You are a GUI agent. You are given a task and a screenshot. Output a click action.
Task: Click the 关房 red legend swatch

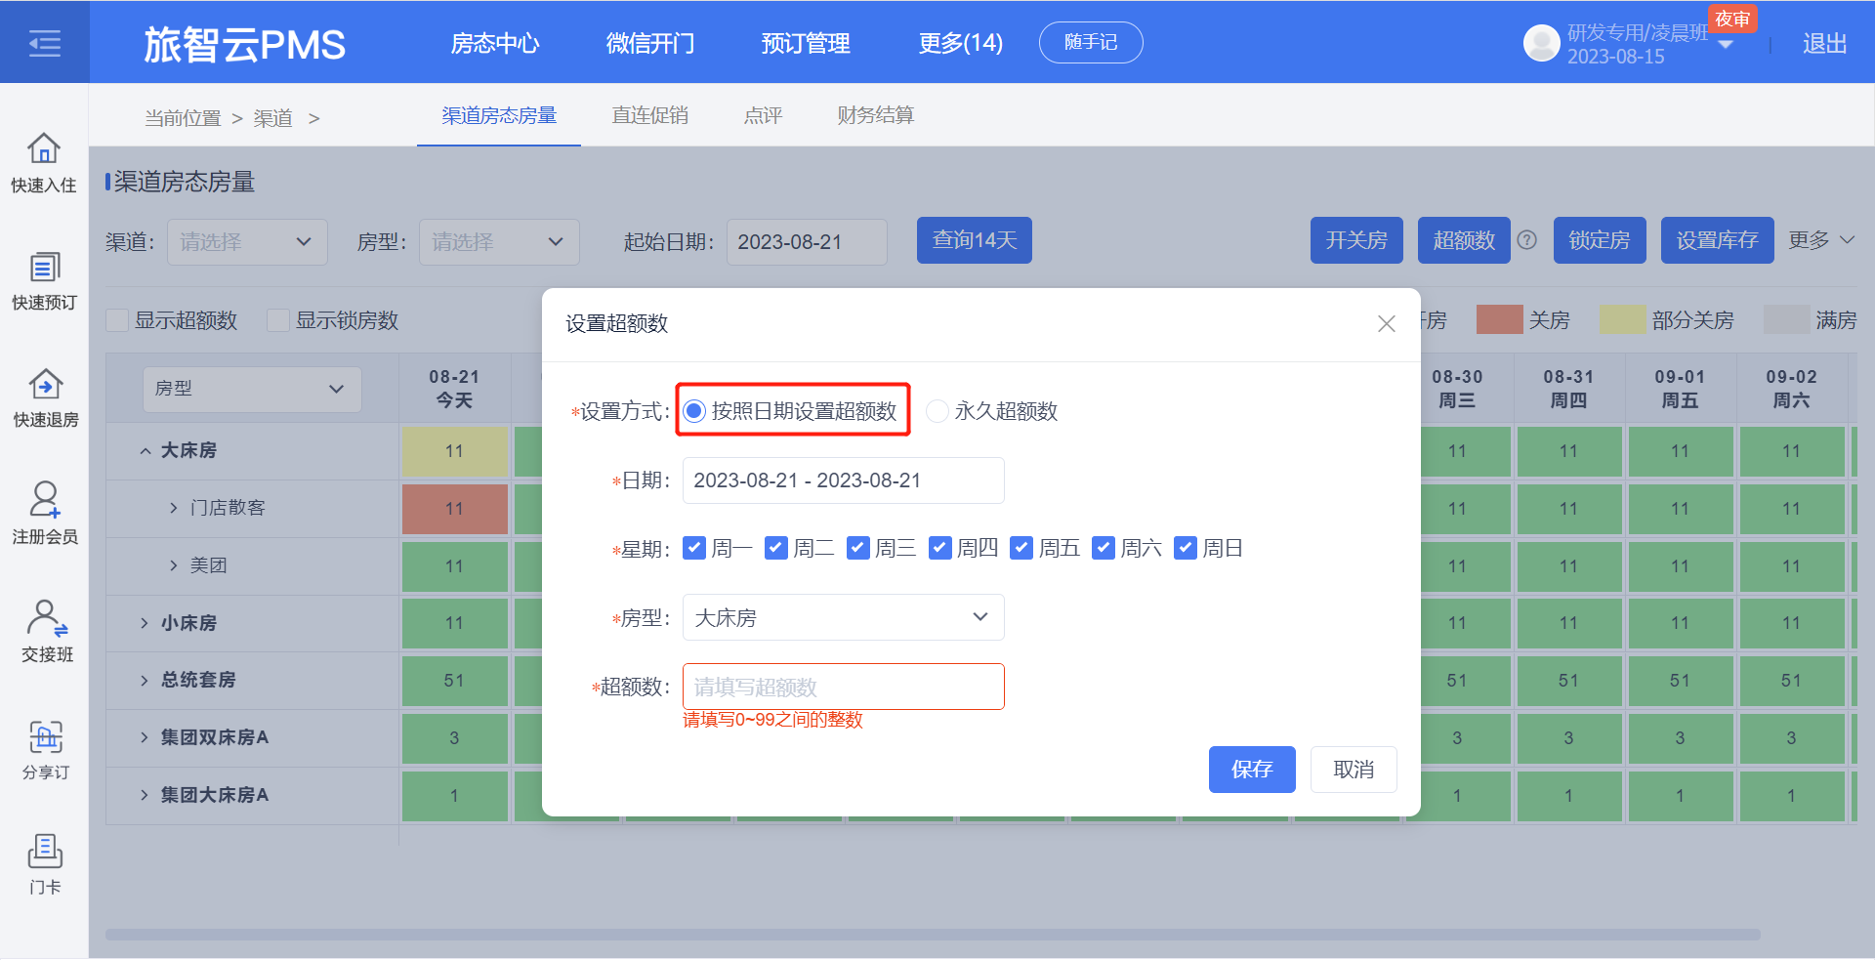pos(1500,319)
